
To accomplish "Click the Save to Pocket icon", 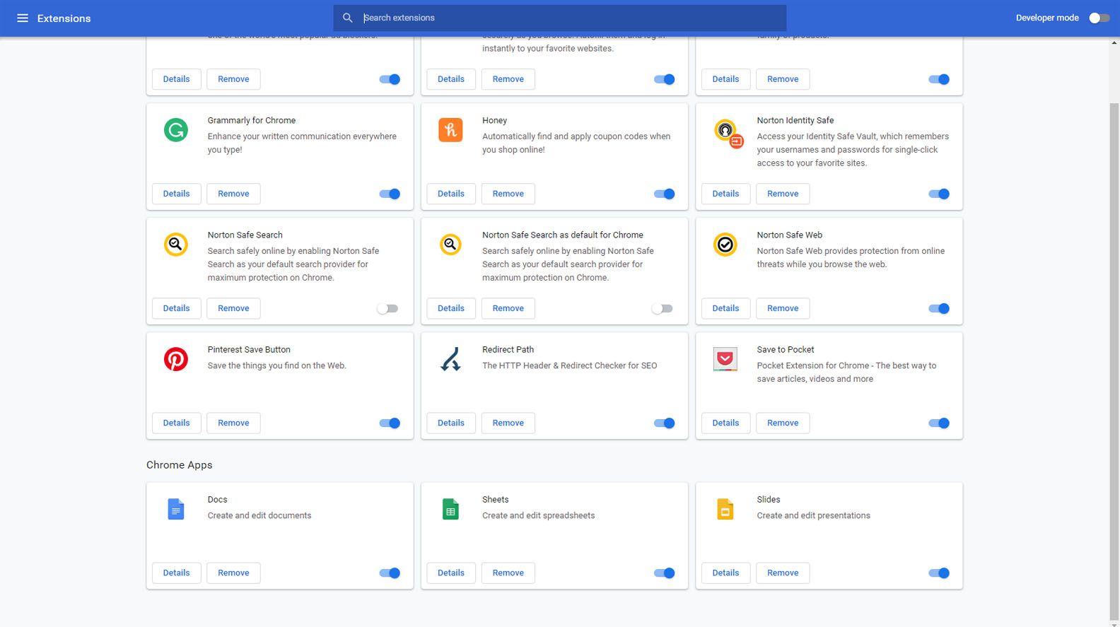I will pos(725,359).
